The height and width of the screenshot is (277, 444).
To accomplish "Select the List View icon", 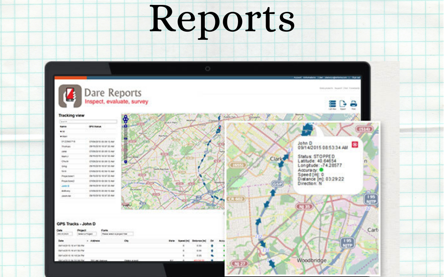I will 332,104.
